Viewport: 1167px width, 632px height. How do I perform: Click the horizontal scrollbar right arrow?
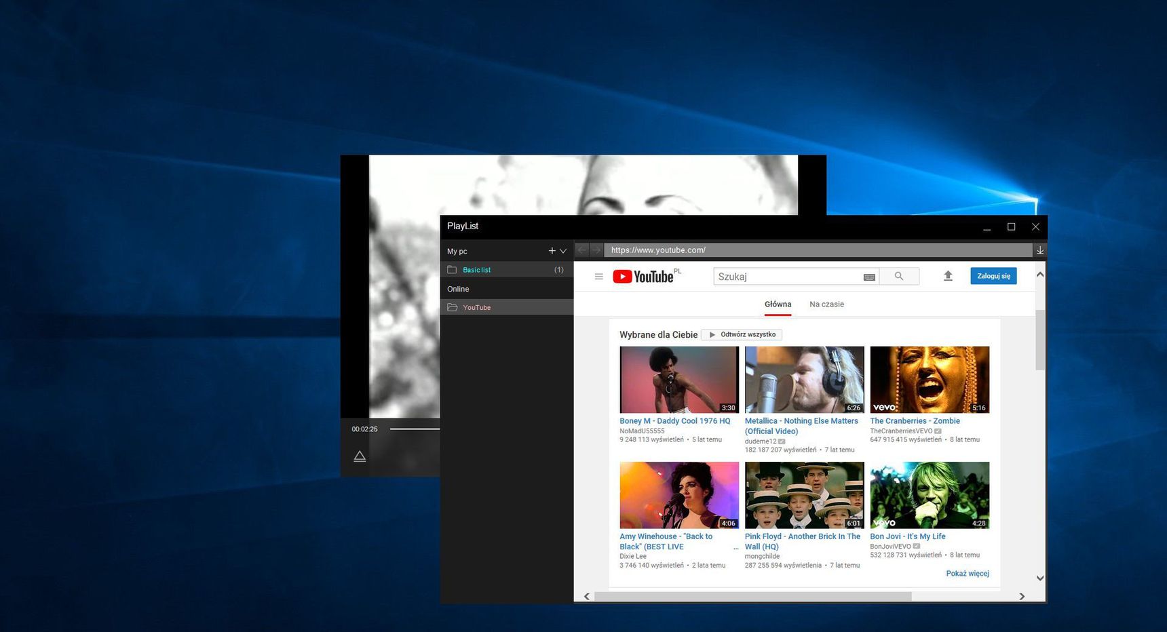(1022, 597)
